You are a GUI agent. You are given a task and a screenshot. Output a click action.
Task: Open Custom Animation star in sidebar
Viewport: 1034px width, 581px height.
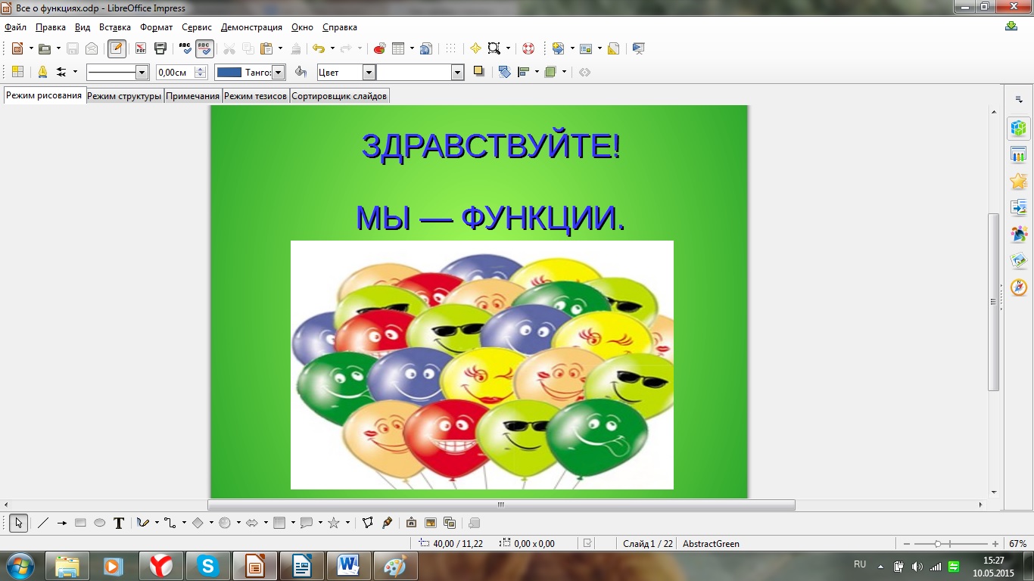(1019, 182)
